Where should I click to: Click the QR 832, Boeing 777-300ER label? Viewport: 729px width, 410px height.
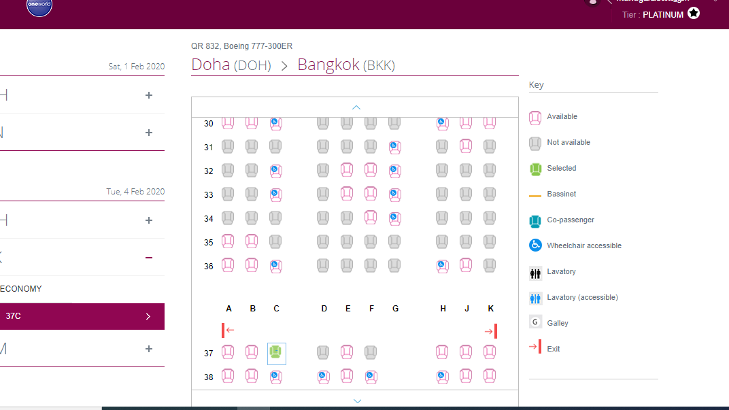(x=242, y=46)
